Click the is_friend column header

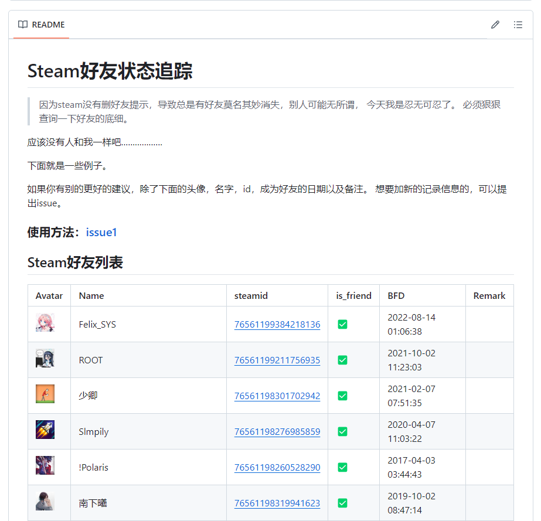click(353, 296)
